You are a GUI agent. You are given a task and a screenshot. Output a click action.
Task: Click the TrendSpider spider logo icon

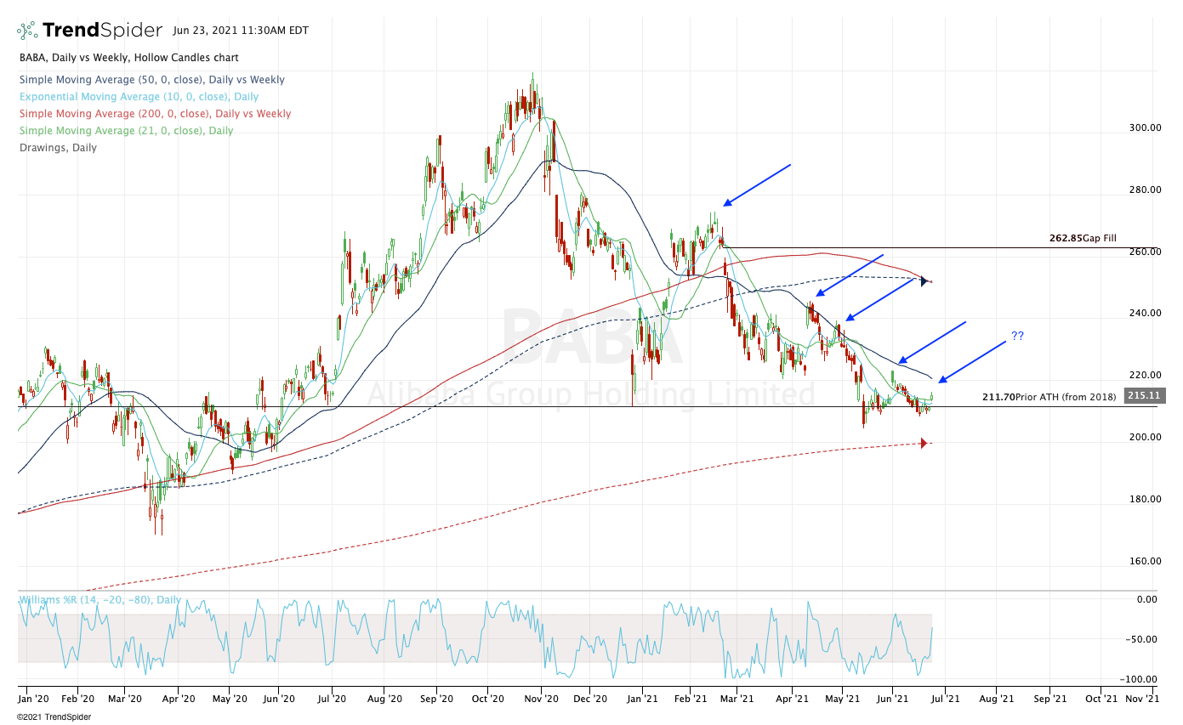27,31
